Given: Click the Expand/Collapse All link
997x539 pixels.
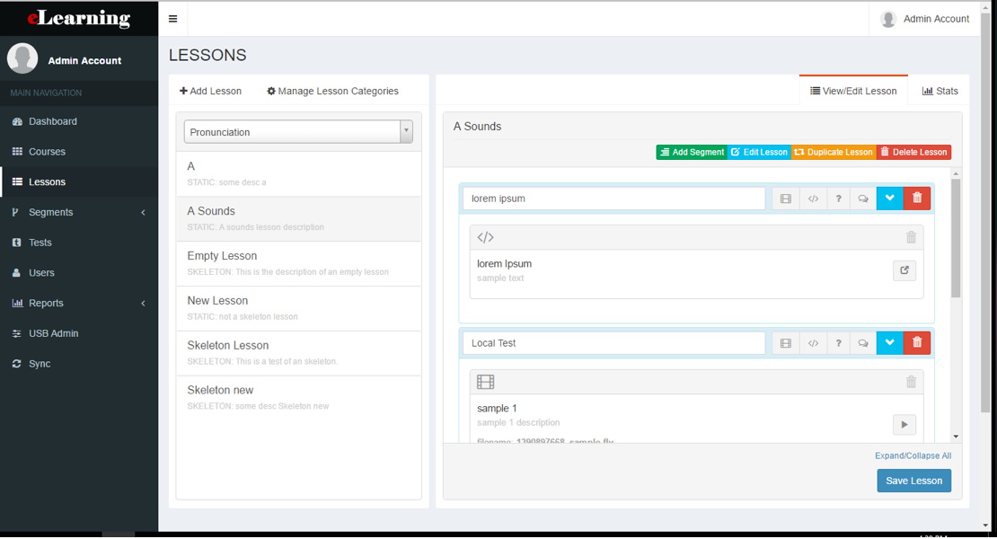Looking at the screenshot, I should click(x=913, y=455).
